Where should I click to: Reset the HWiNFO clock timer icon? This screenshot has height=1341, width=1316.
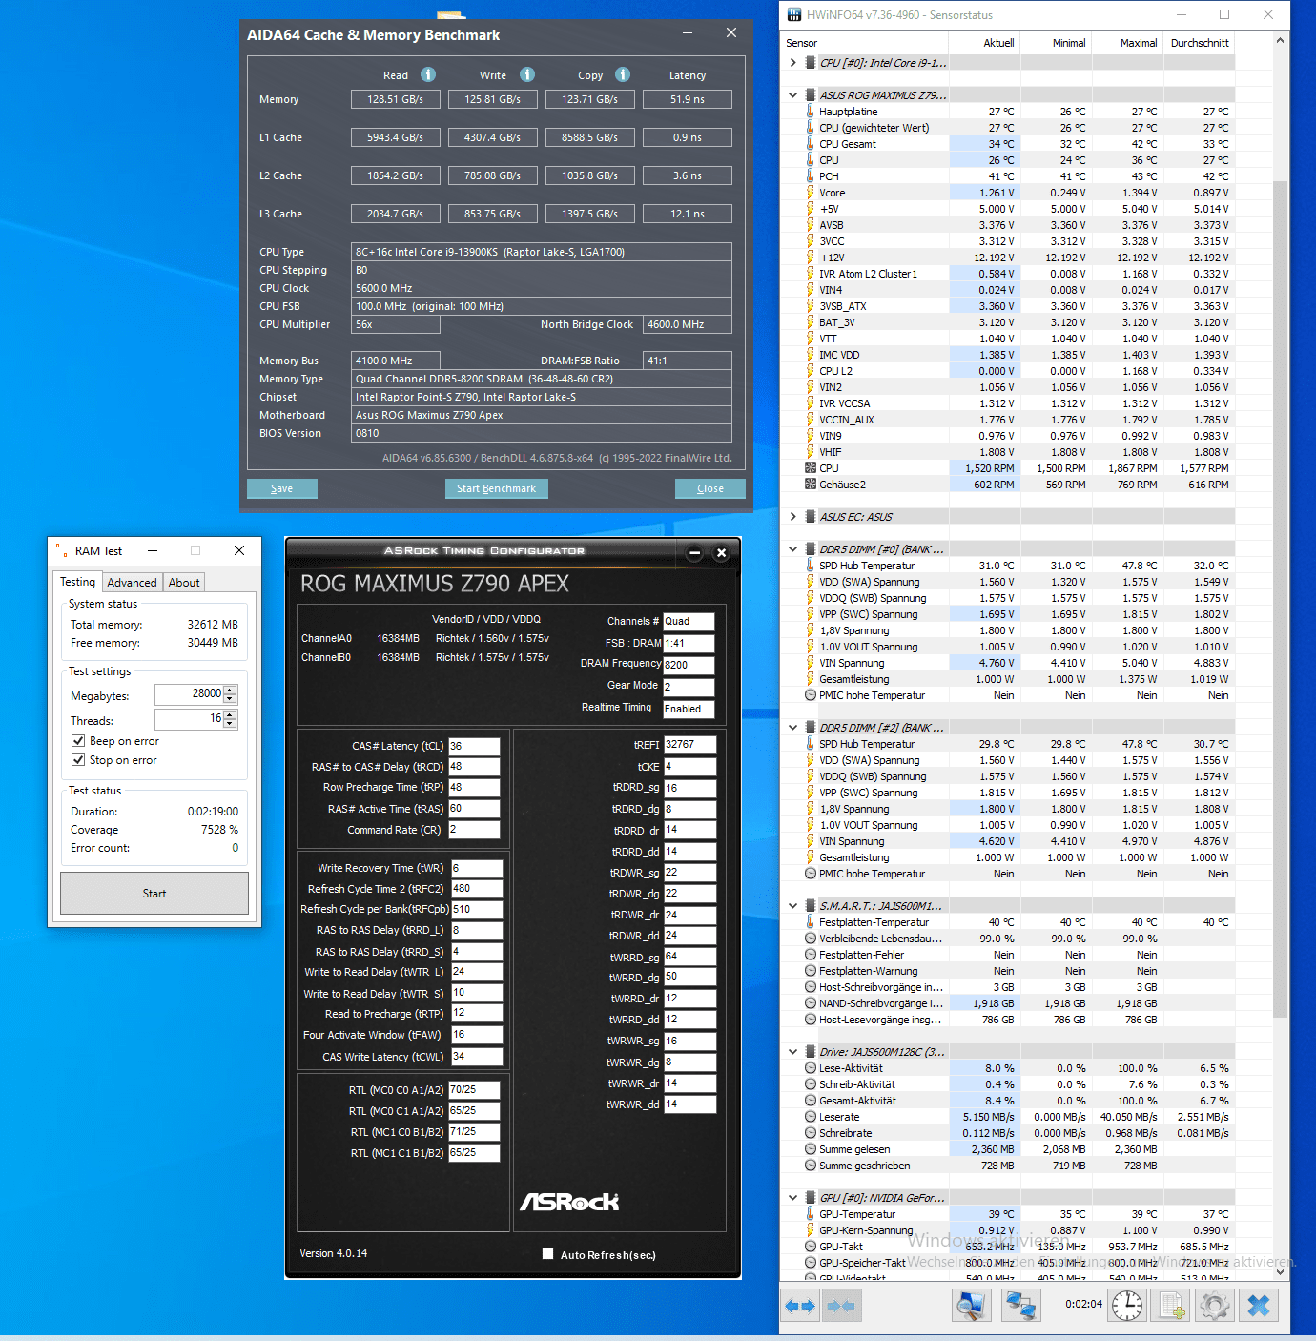[1127, 1306]
